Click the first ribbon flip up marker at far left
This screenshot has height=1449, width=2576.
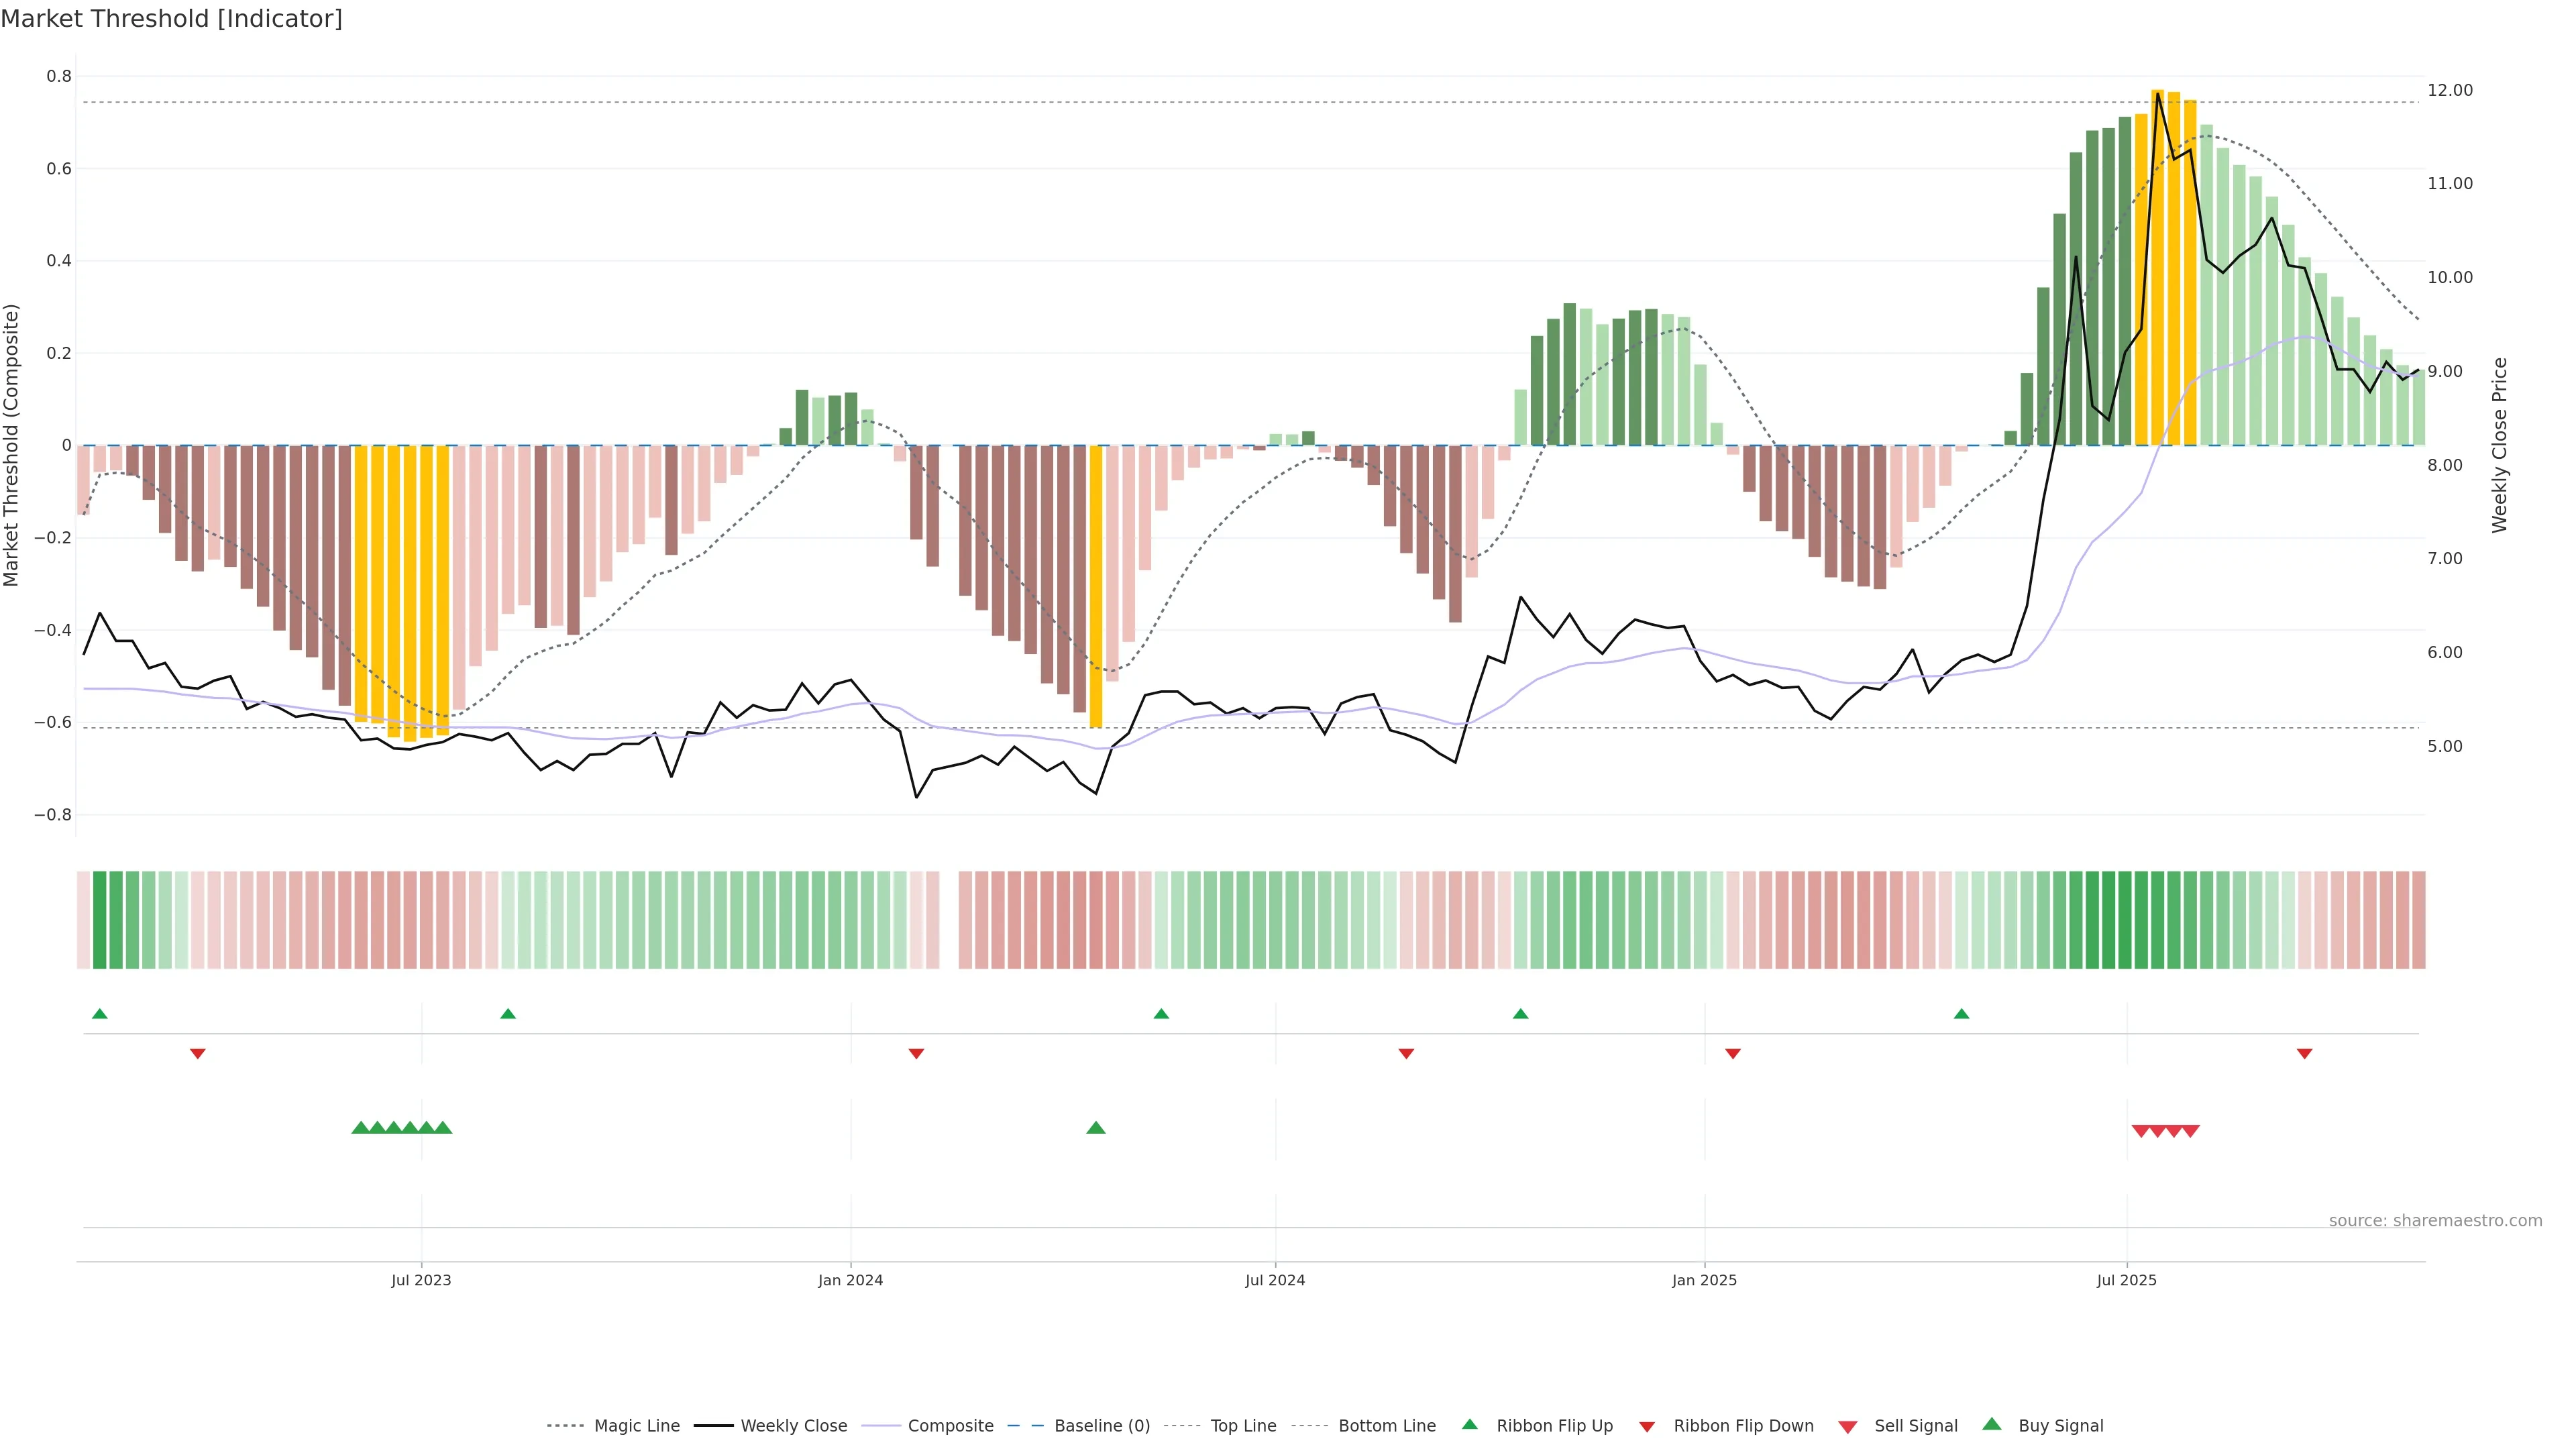click(x=99, y=1014)
